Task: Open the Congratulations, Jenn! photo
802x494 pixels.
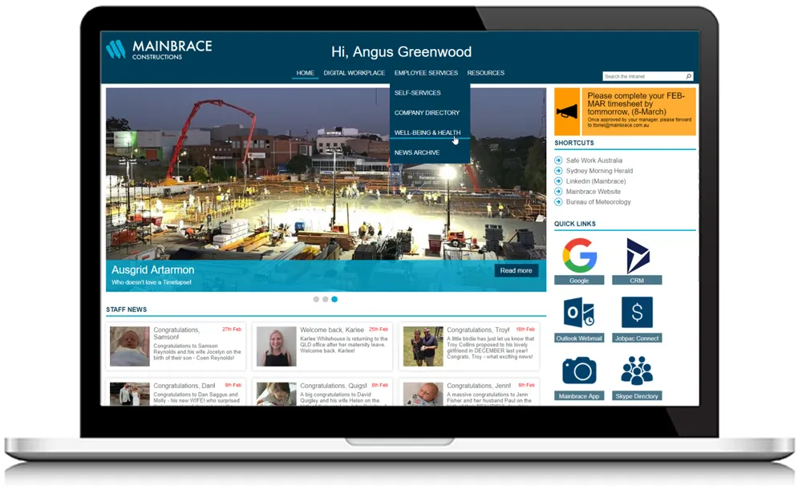Action: tap(423, 394)
